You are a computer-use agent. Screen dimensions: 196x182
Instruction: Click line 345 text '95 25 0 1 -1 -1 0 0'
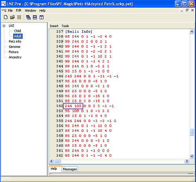tap(87, 71)
